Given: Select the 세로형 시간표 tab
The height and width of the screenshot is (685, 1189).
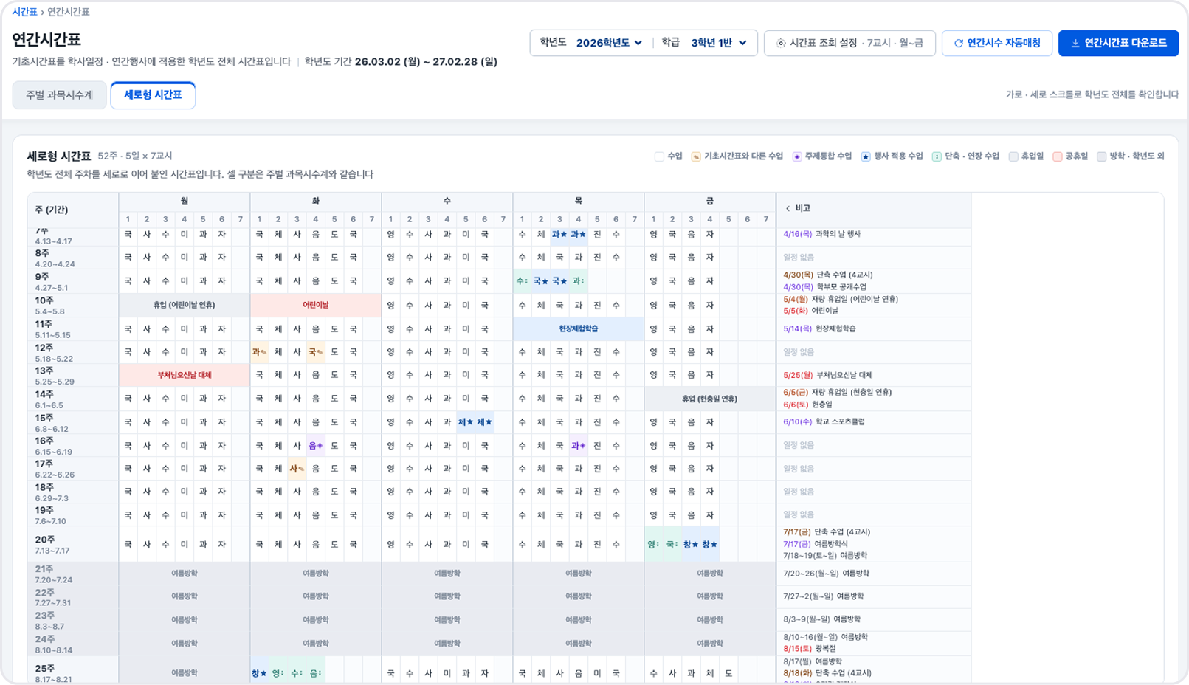Looking at the screenshot, I should tap(153, 95).
